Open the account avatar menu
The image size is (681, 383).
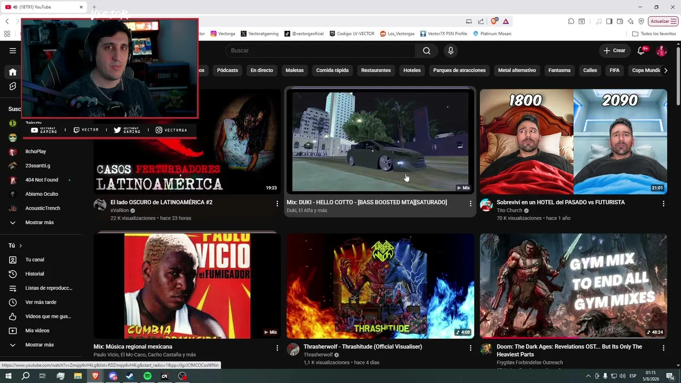[661, 51]
